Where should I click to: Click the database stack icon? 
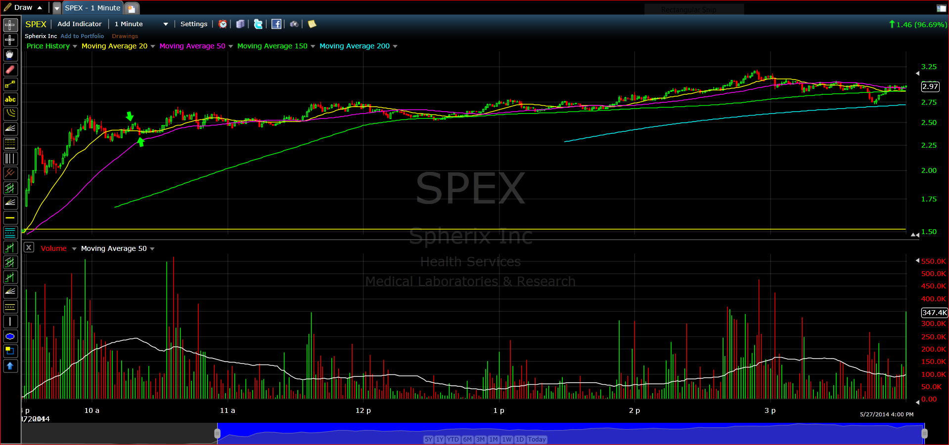240,24
